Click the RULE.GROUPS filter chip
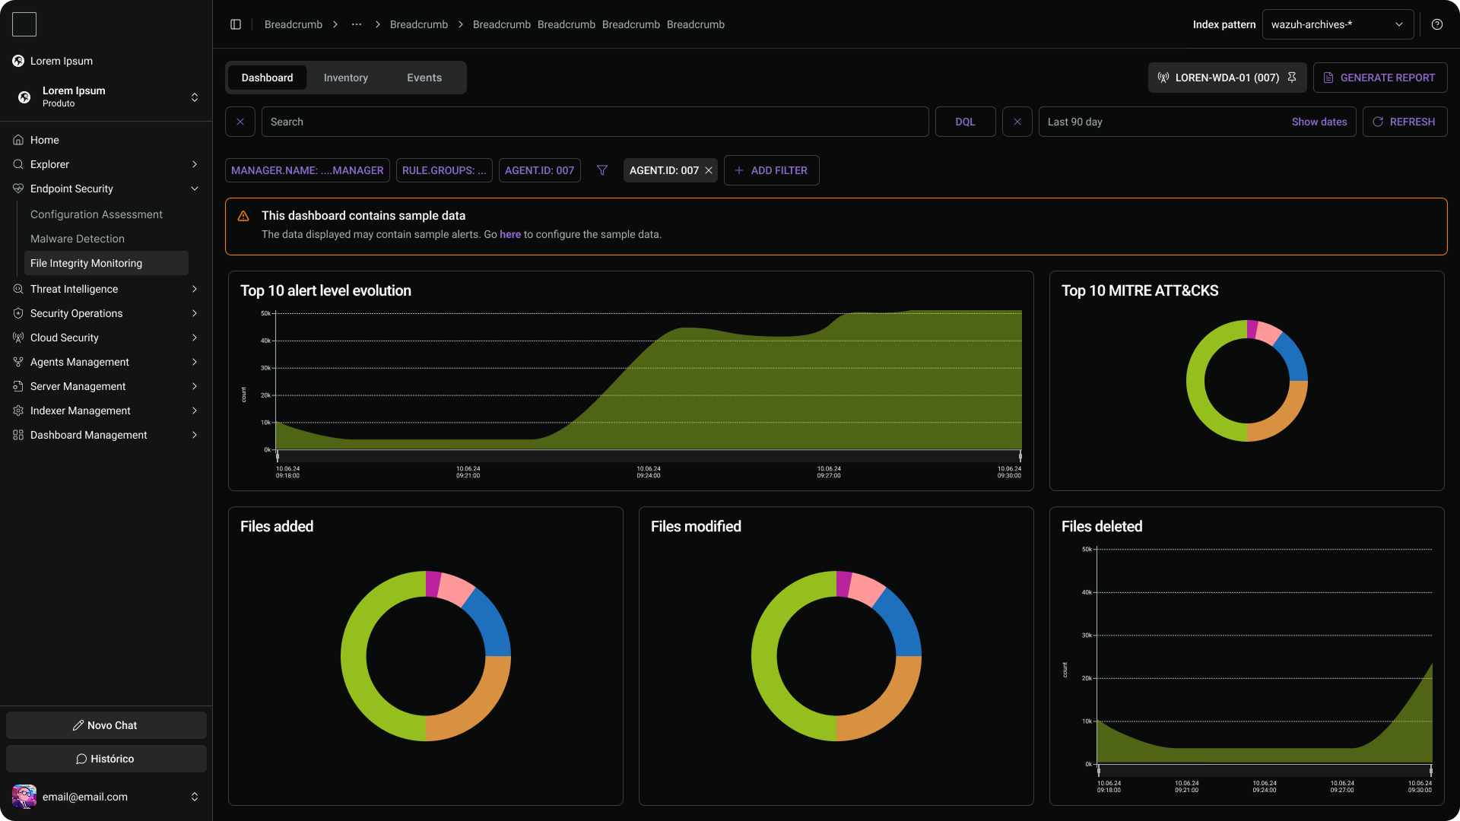The width and height of the screenshot is (1460, 821). pos(444,170)
